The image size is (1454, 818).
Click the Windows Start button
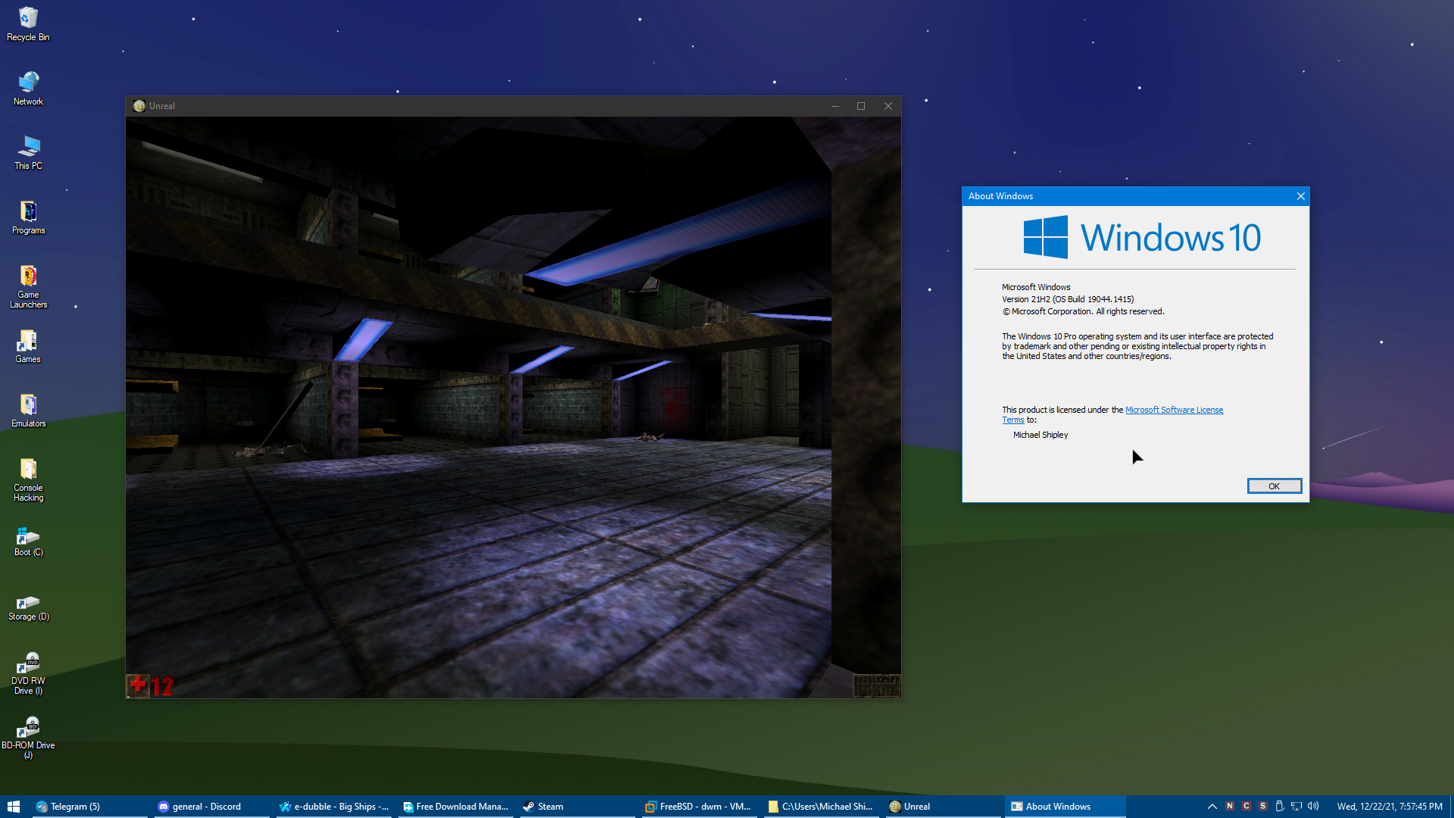coord(13,807)
